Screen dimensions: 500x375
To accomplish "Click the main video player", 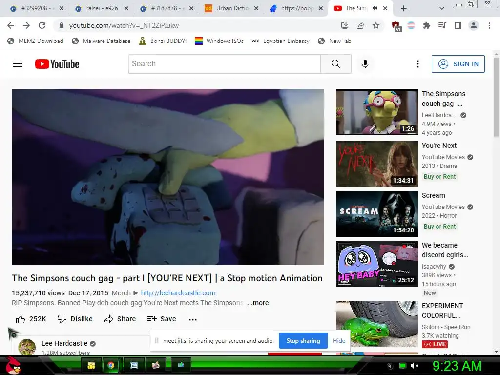I will tap(168, 177).
